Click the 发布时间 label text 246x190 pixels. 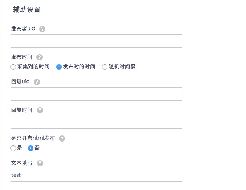tap(22, 57)
